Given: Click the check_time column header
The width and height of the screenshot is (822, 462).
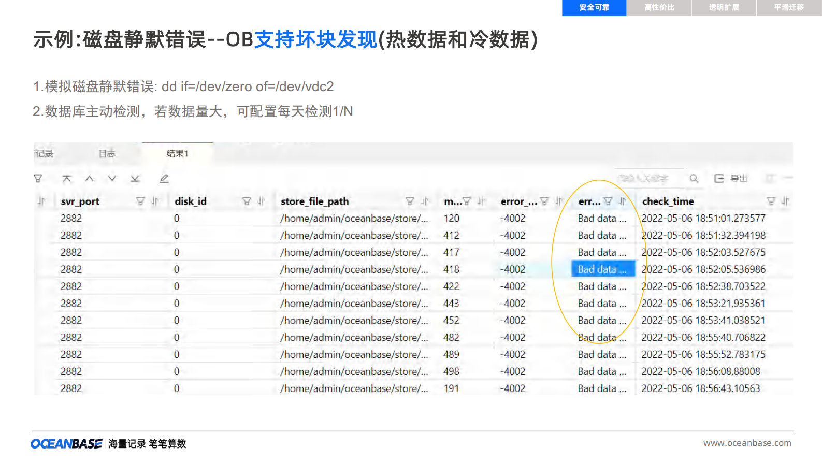Looking at the screenshot, I should pyautogui.click(x=668, y=201).
